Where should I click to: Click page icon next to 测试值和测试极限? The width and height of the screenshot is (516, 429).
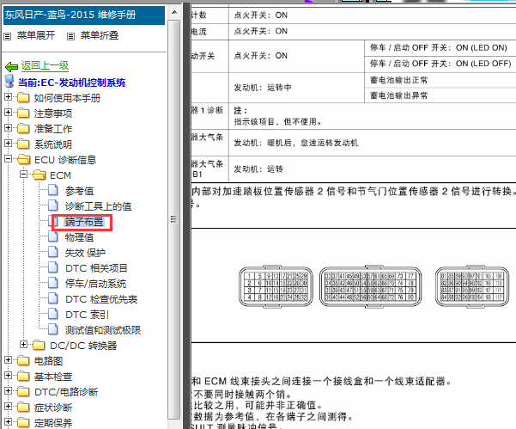coord(53,329)
